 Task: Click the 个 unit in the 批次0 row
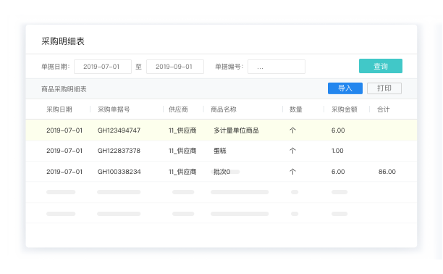pos(292,172)
